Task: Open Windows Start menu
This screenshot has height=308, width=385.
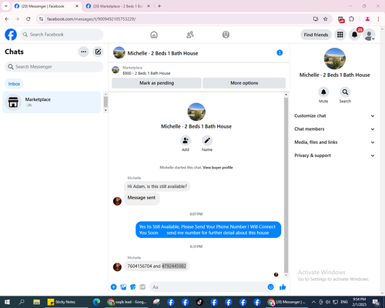Action: click(x=7, y=302)
